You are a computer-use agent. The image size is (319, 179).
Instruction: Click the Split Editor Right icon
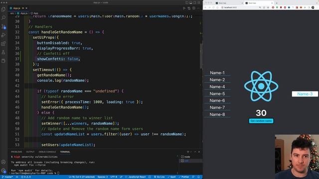pos(194,8)
